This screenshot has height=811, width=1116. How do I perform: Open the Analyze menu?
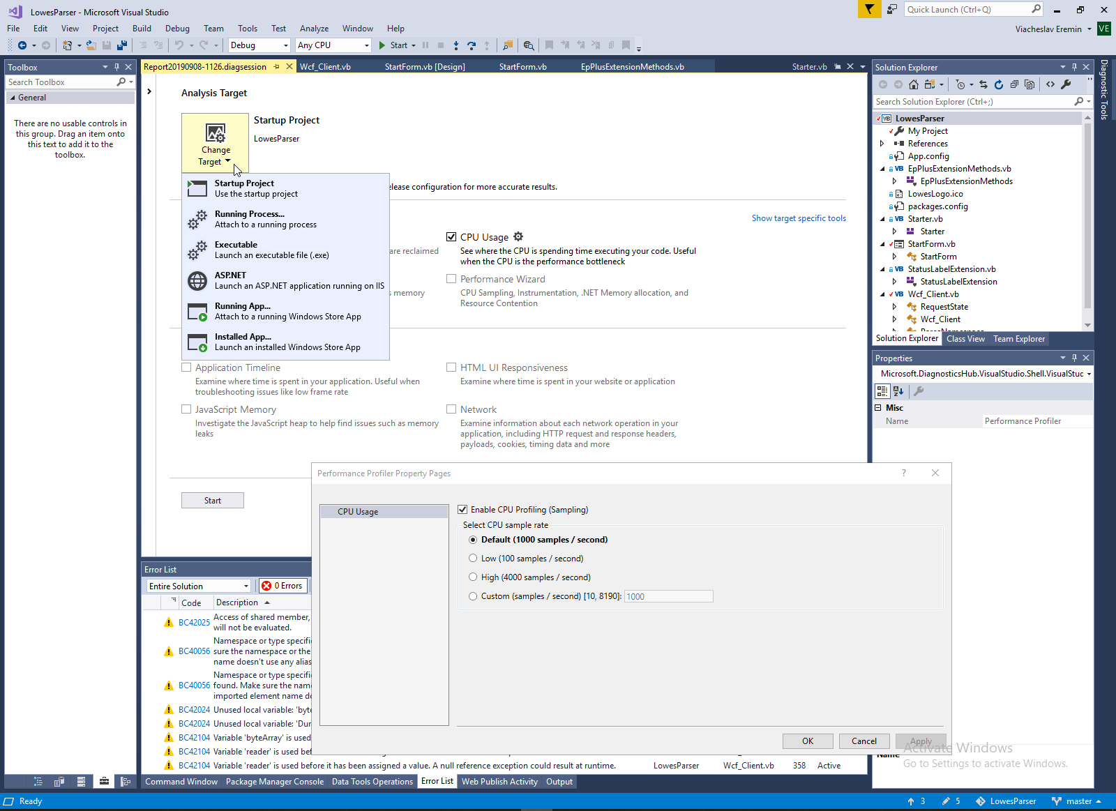(x=314, y=29)
